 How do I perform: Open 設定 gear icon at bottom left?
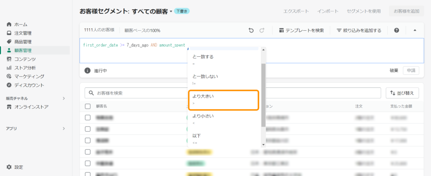(9, 167)
